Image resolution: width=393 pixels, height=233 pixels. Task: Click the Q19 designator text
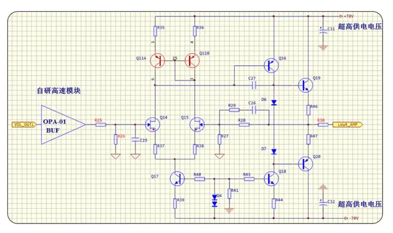pyautogui.click(x=317, y=78)
